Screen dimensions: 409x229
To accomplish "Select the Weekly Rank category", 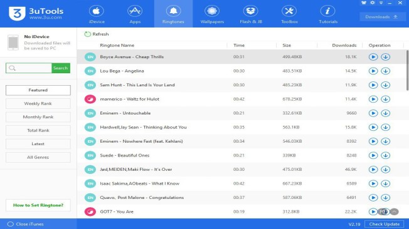I will click(x=38, y=104).
